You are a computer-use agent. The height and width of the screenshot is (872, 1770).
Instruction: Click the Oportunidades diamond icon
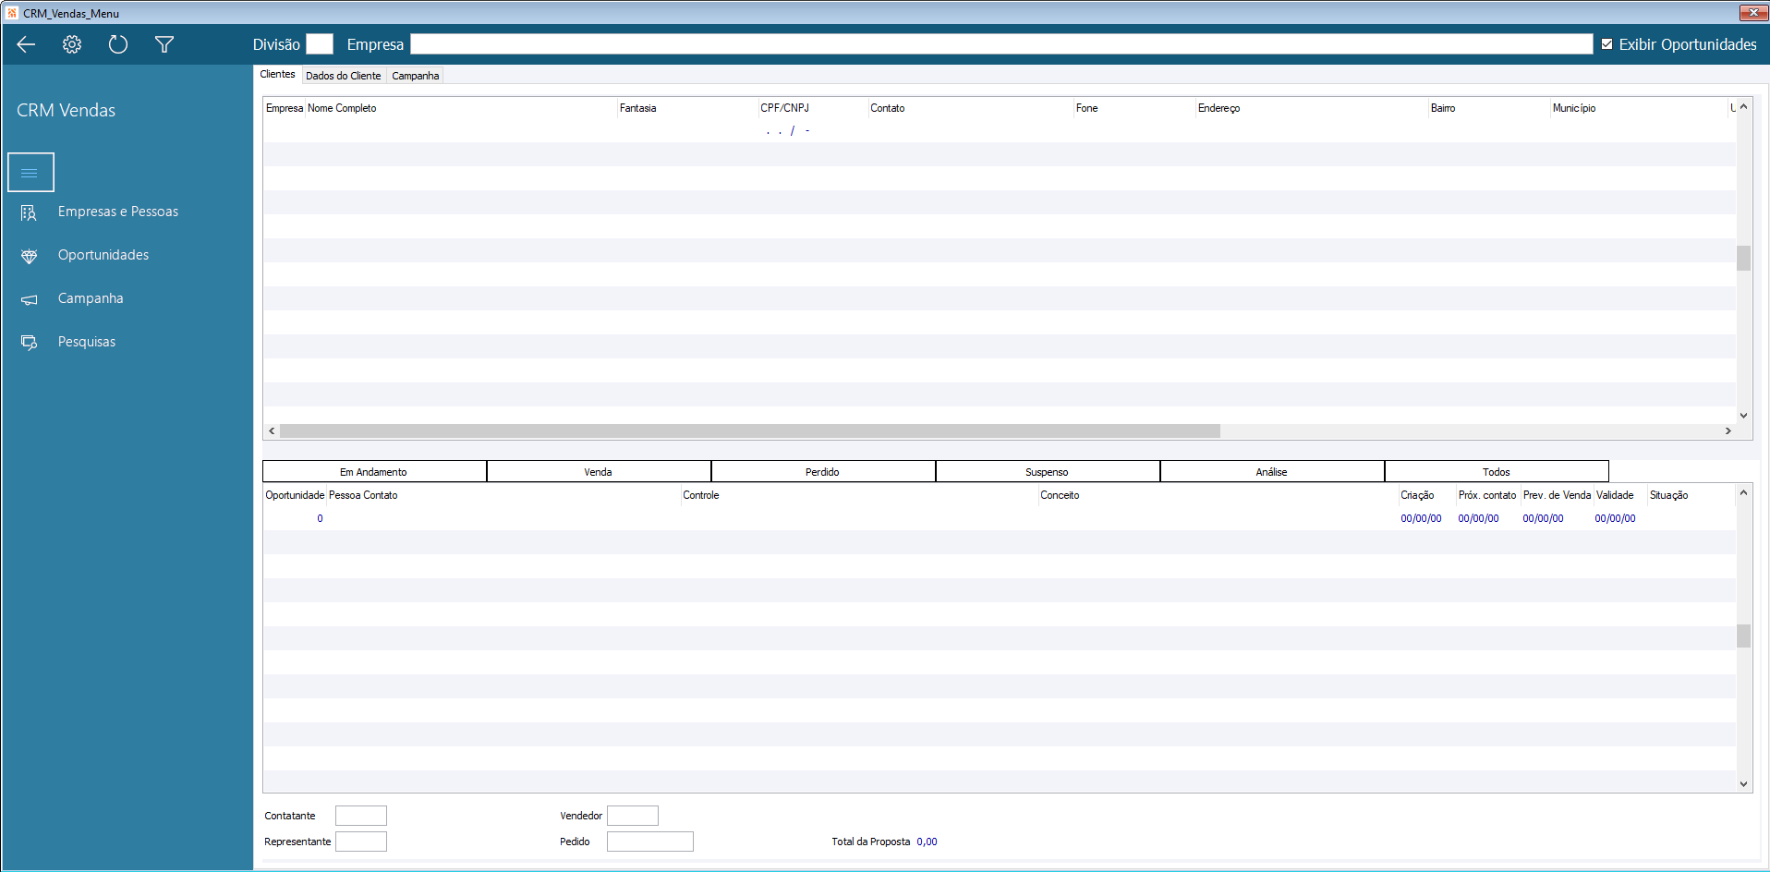[x=30, y=256]
